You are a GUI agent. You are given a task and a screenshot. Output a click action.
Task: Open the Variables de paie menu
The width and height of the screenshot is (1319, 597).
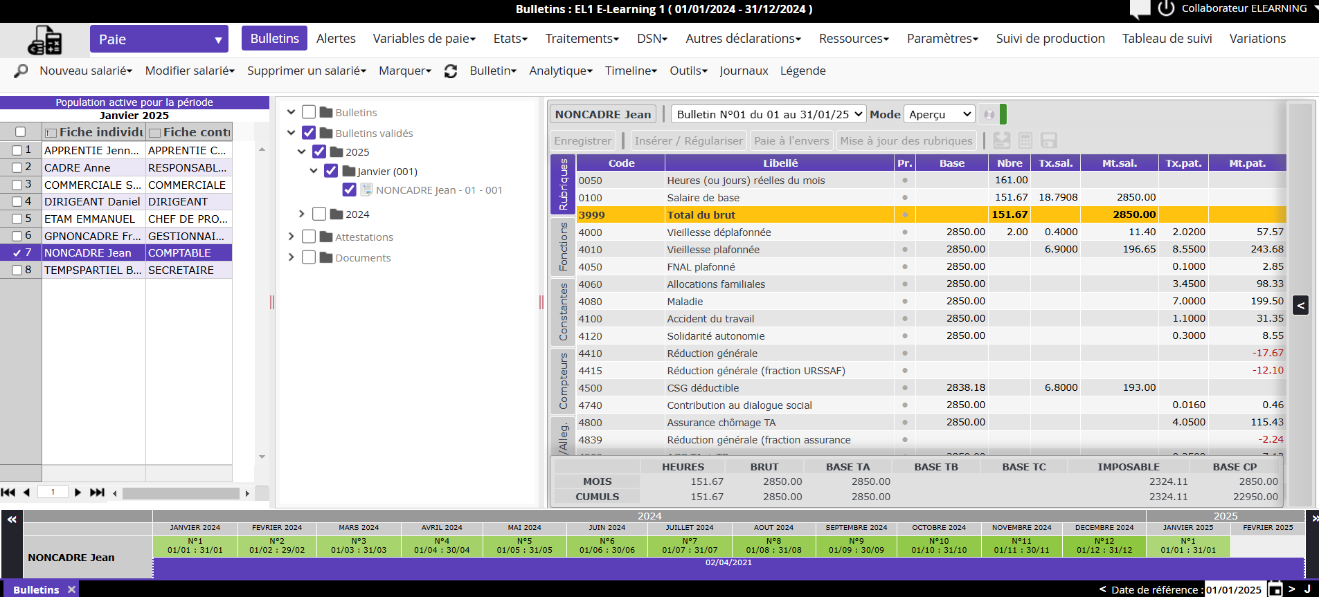point(424,39)
